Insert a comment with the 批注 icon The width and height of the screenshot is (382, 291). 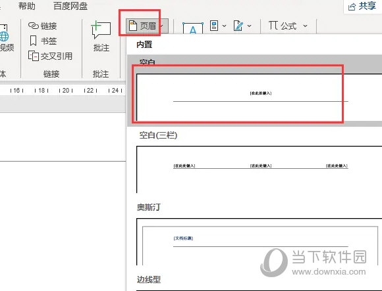point(101,30)
